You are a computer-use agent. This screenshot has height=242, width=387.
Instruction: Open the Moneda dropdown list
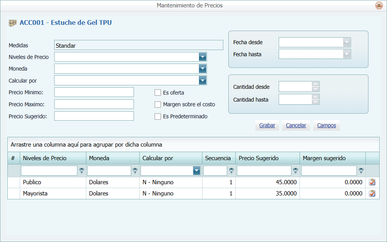tap(202, 69)
